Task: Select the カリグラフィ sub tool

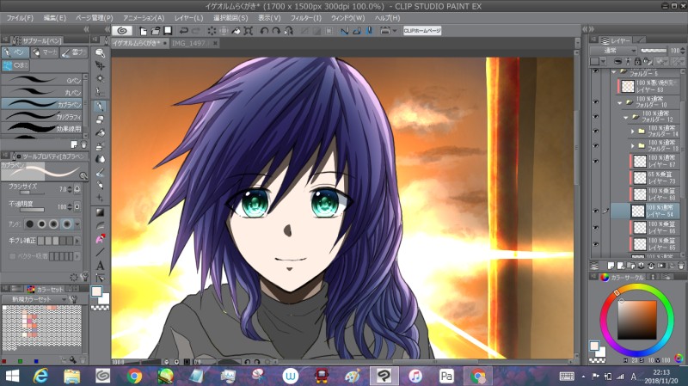Action: point(42,116)
